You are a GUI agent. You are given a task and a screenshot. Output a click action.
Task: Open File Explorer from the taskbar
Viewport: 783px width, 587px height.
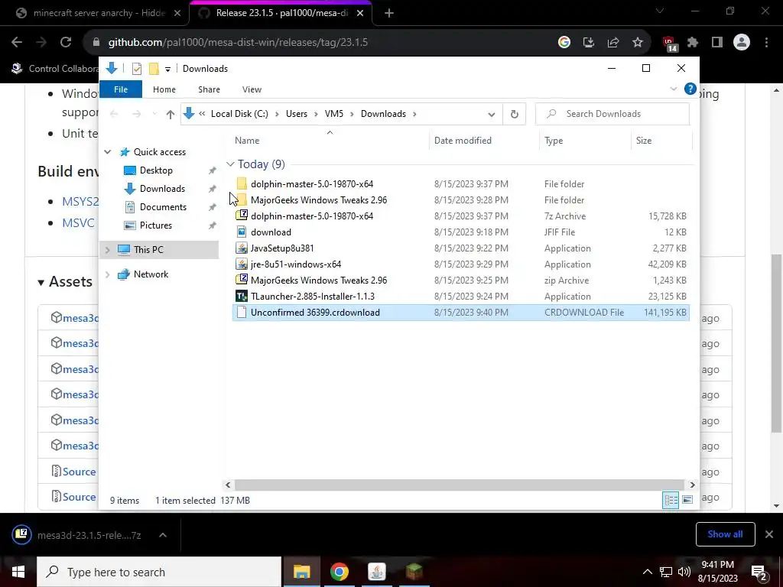[x=301, y=572]
